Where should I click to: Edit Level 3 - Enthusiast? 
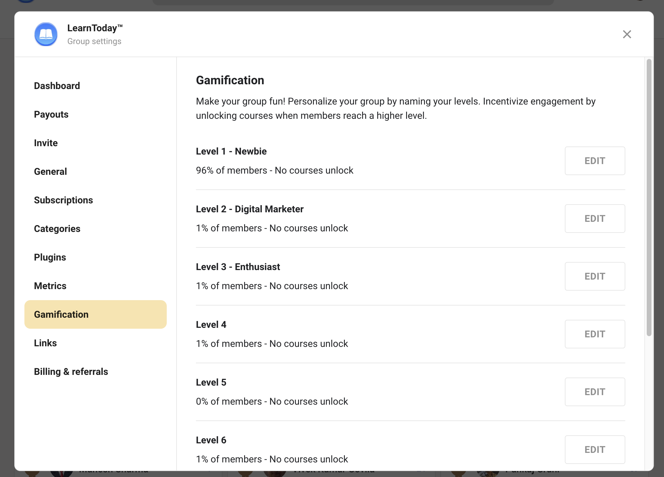click(x=595, y=276)
